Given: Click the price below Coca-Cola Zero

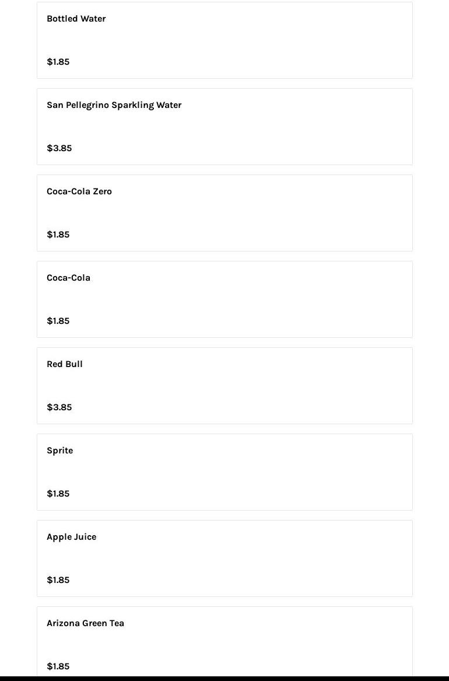Looking at the screenshot, I should (58, 235).
